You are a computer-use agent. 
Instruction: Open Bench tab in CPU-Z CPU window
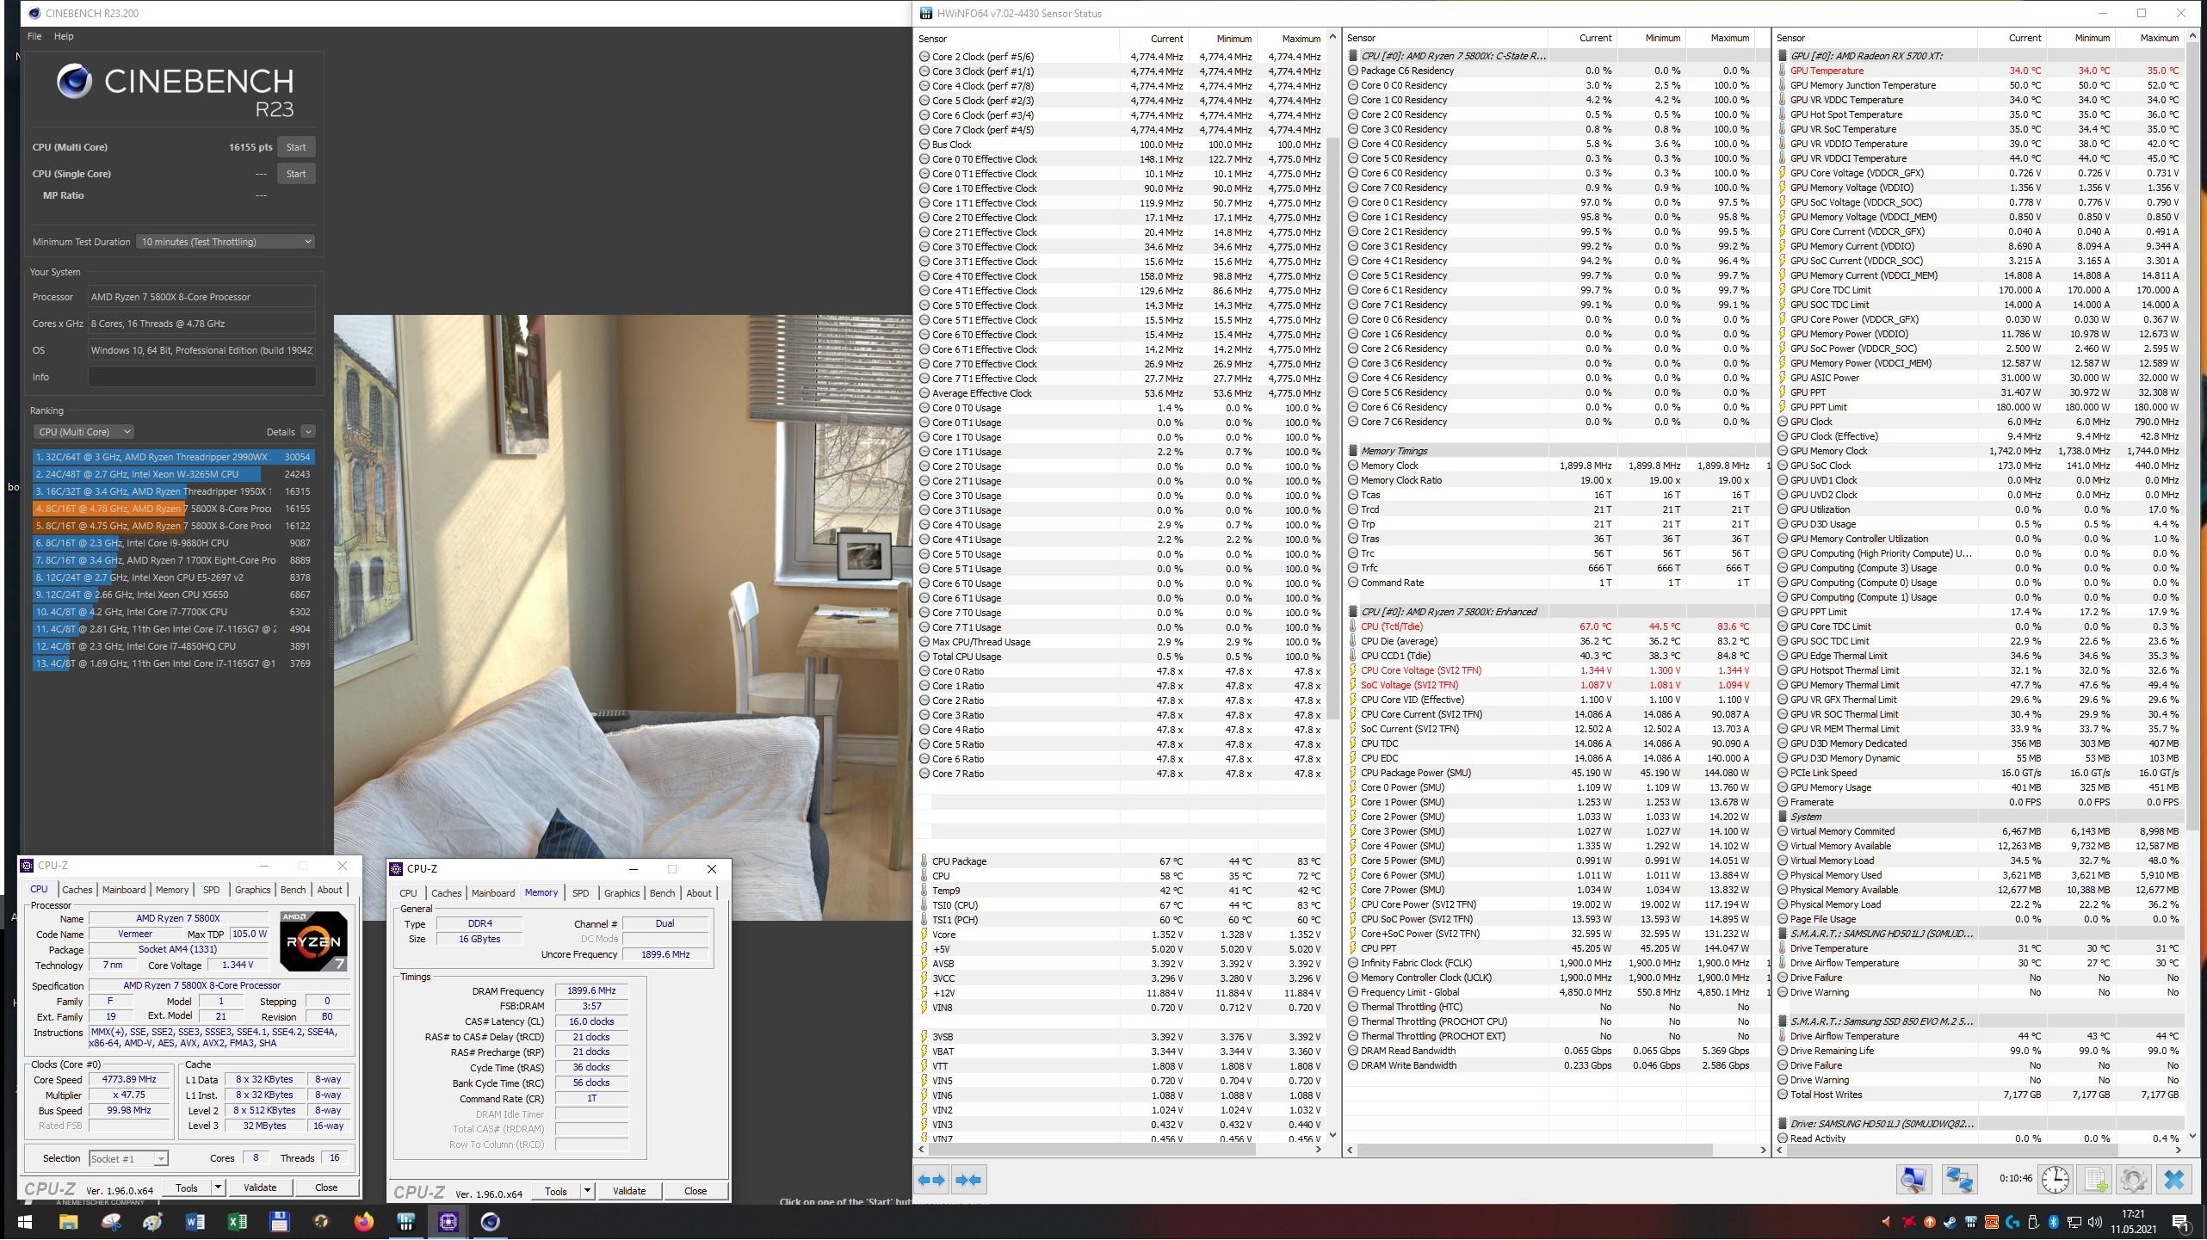[293, 890]
